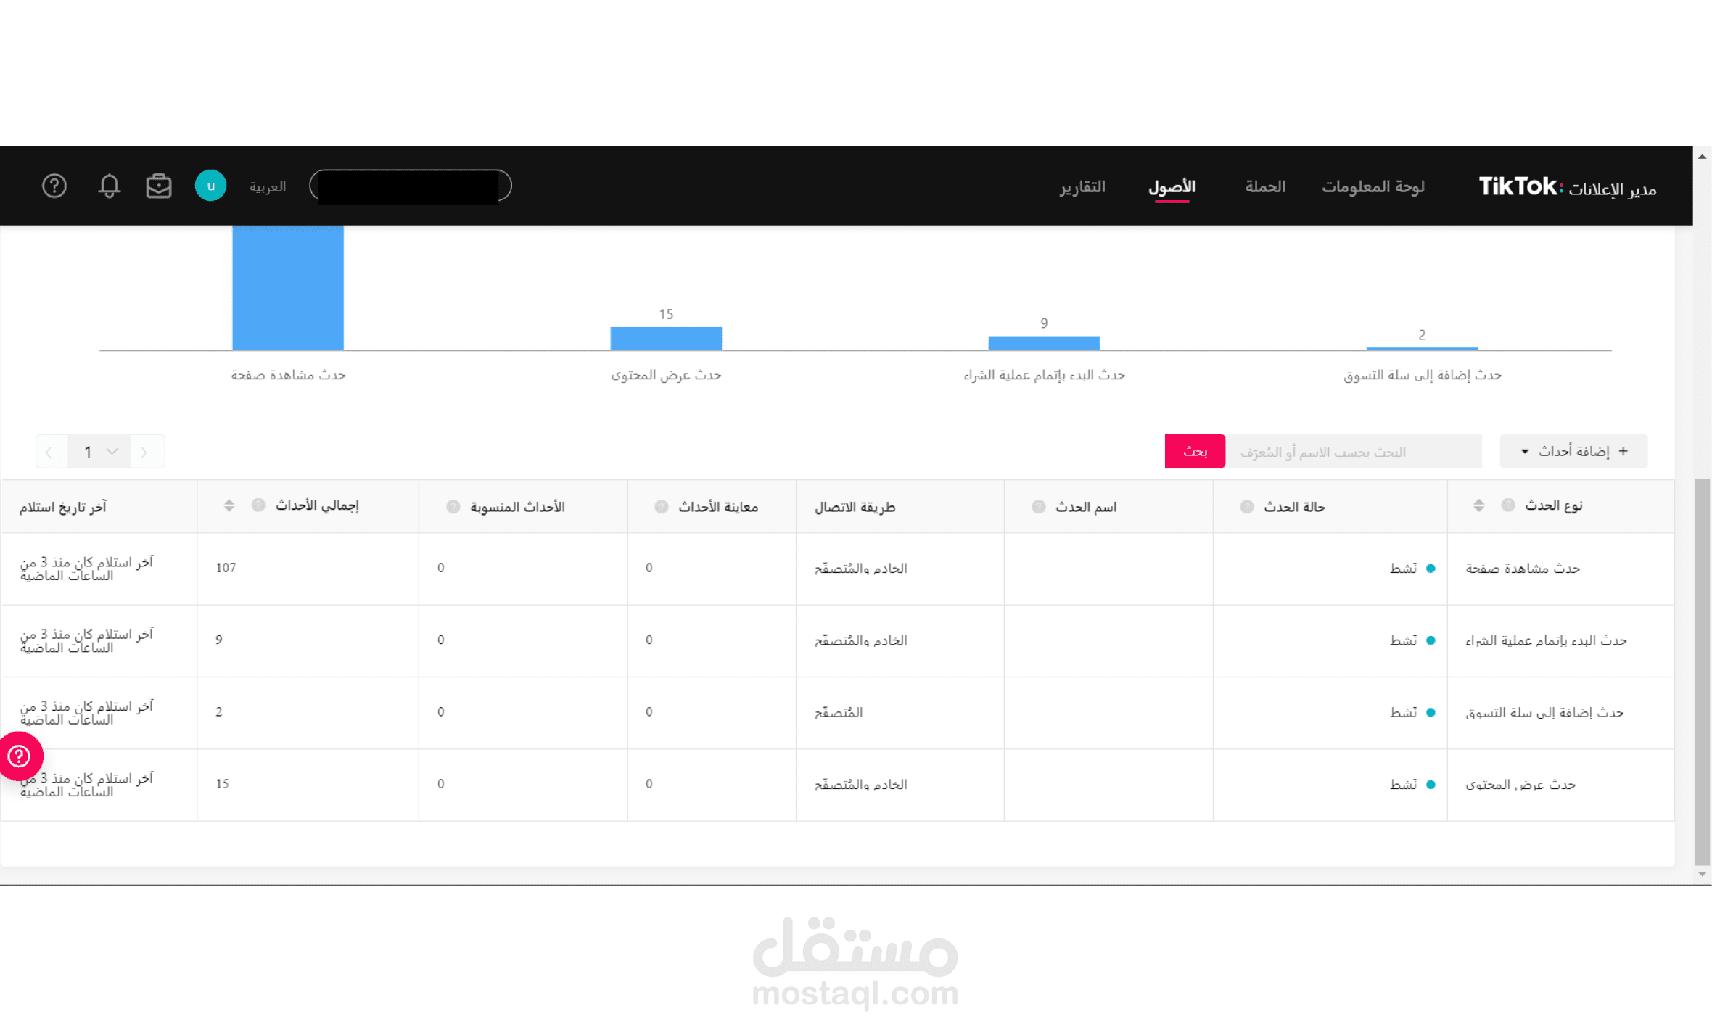Sort table by نوع الحدث column arrows
The height and width of the screenshot is (1032, 1712).
1478,505
